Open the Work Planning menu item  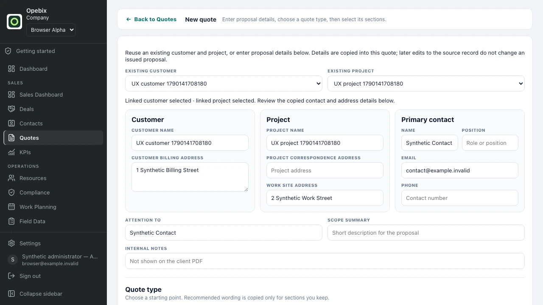(53, 207)
